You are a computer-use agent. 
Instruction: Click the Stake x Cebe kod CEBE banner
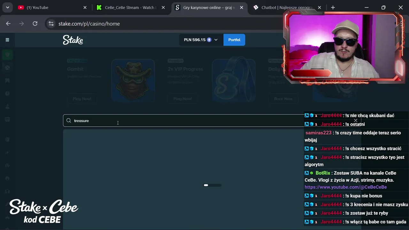(x=44, y=211)
